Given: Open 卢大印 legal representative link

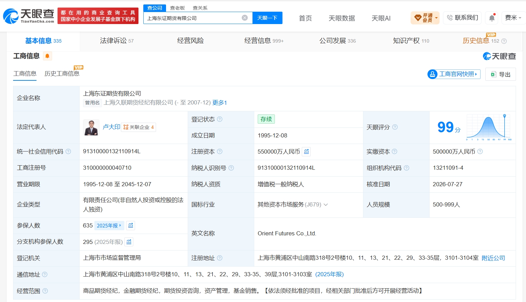Looking at the screenshot, I should tap(112, 127).
